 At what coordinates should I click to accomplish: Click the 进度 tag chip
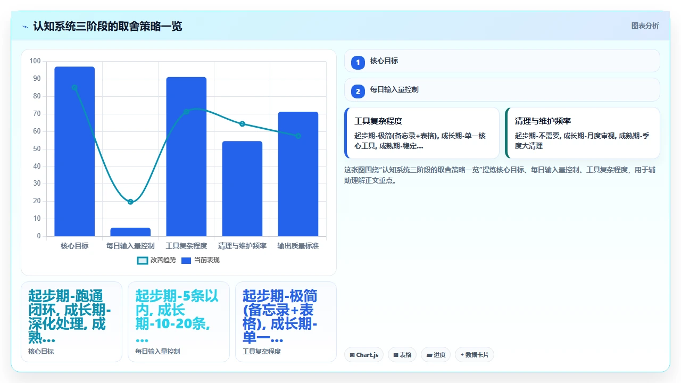436,355
